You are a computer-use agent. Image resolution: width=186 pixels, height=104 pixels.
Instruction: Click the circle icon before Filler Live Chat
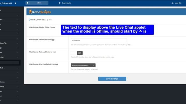pyautogui.click(x=30, y=20)
